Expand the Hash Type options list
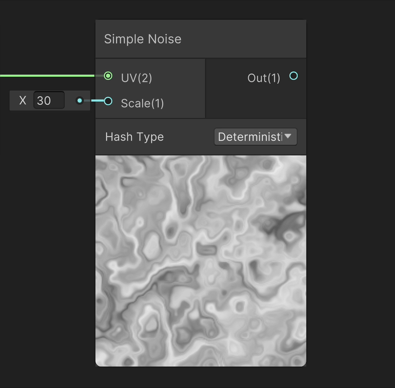Image resolution: width=395 pixels, height=388 pixels. pos(255,137)
